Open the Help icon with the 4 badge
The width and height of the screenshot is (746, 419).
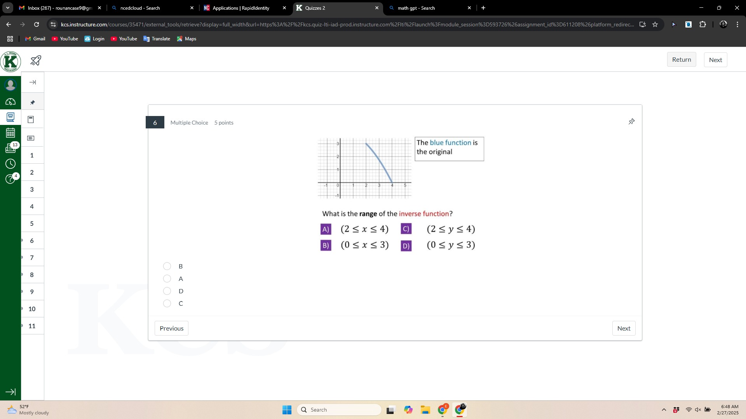[x=10, y=179]
